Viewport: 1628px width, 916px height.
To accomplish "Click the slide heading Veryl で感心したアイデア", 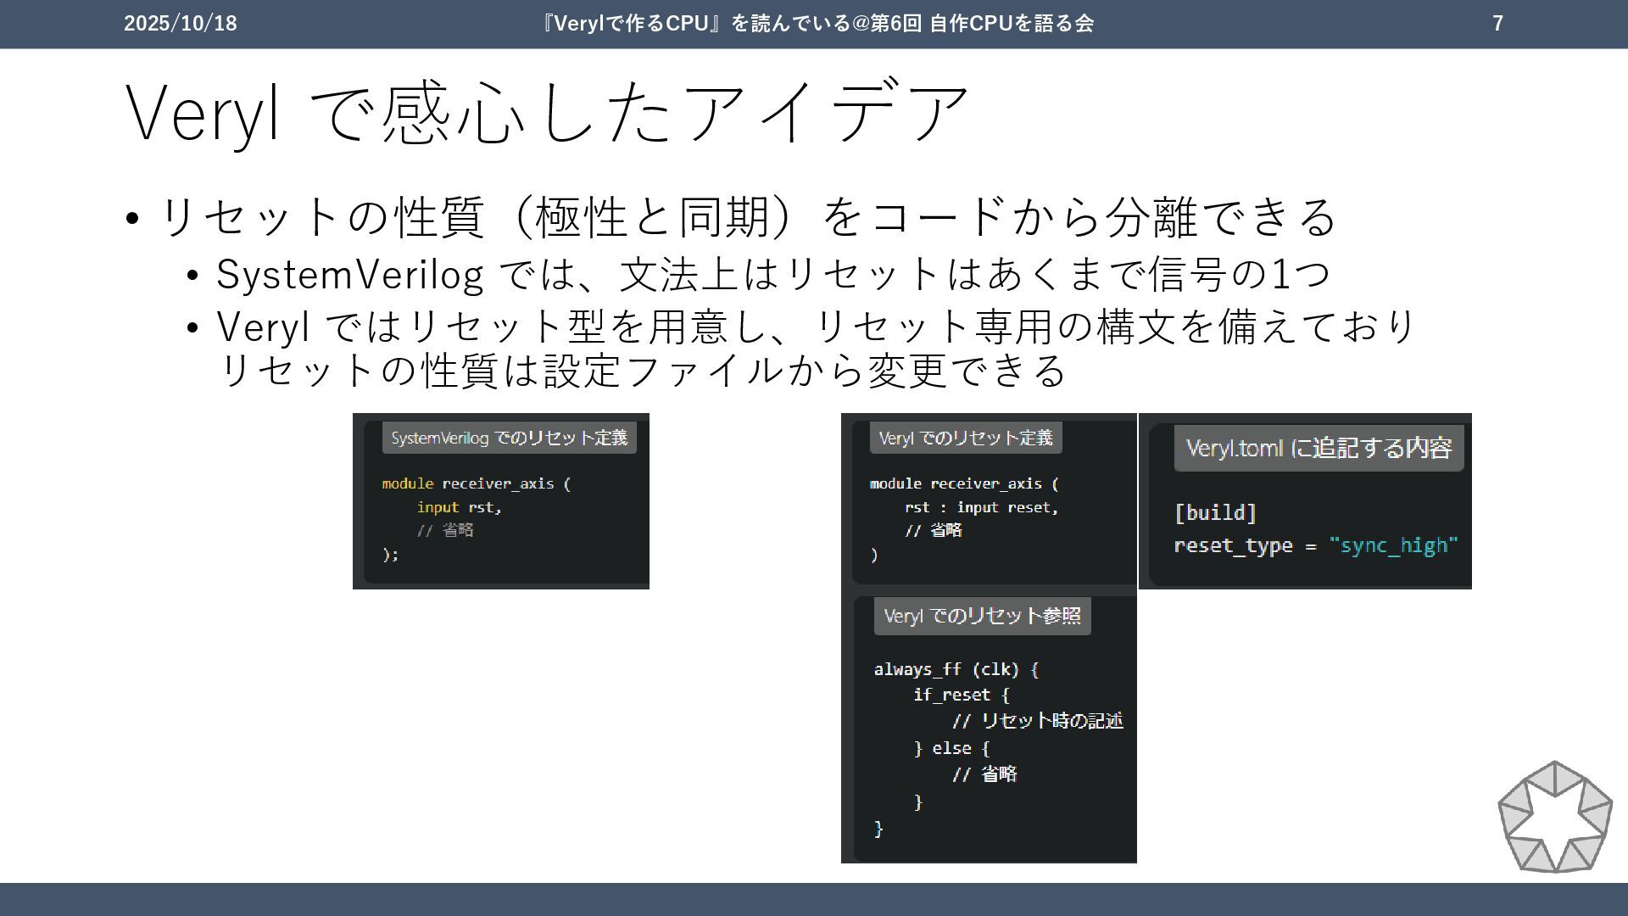I will point(547,112).
